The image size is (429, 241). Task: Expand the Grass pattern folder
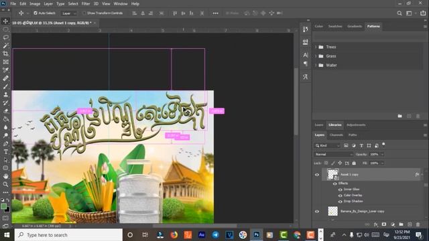point(316,56)
